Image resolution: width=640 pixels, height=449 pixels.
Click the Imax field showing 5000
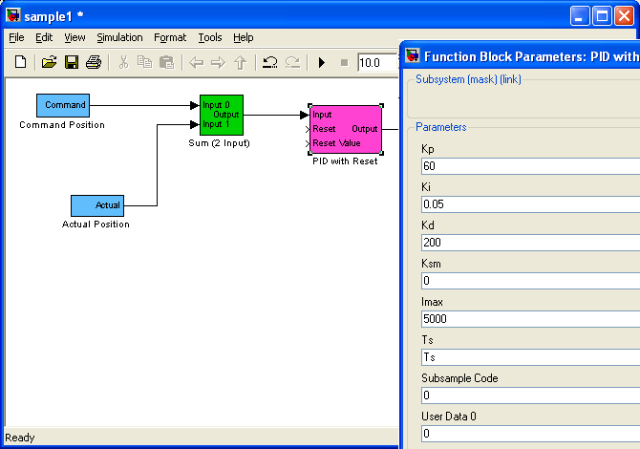click(530, 319)
